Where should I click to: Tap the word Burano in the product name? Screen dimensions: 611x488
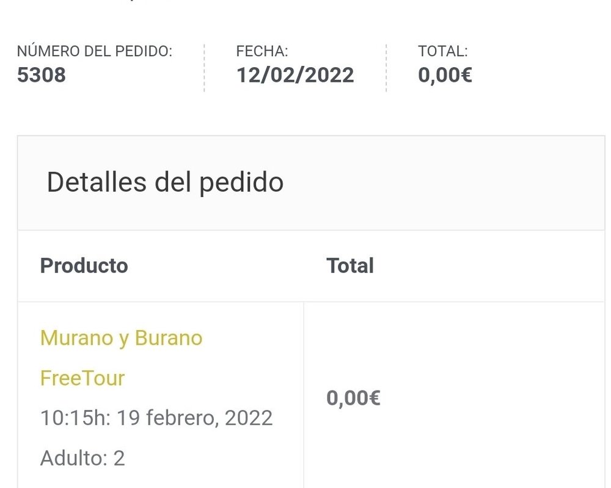[x=169, y=337]
